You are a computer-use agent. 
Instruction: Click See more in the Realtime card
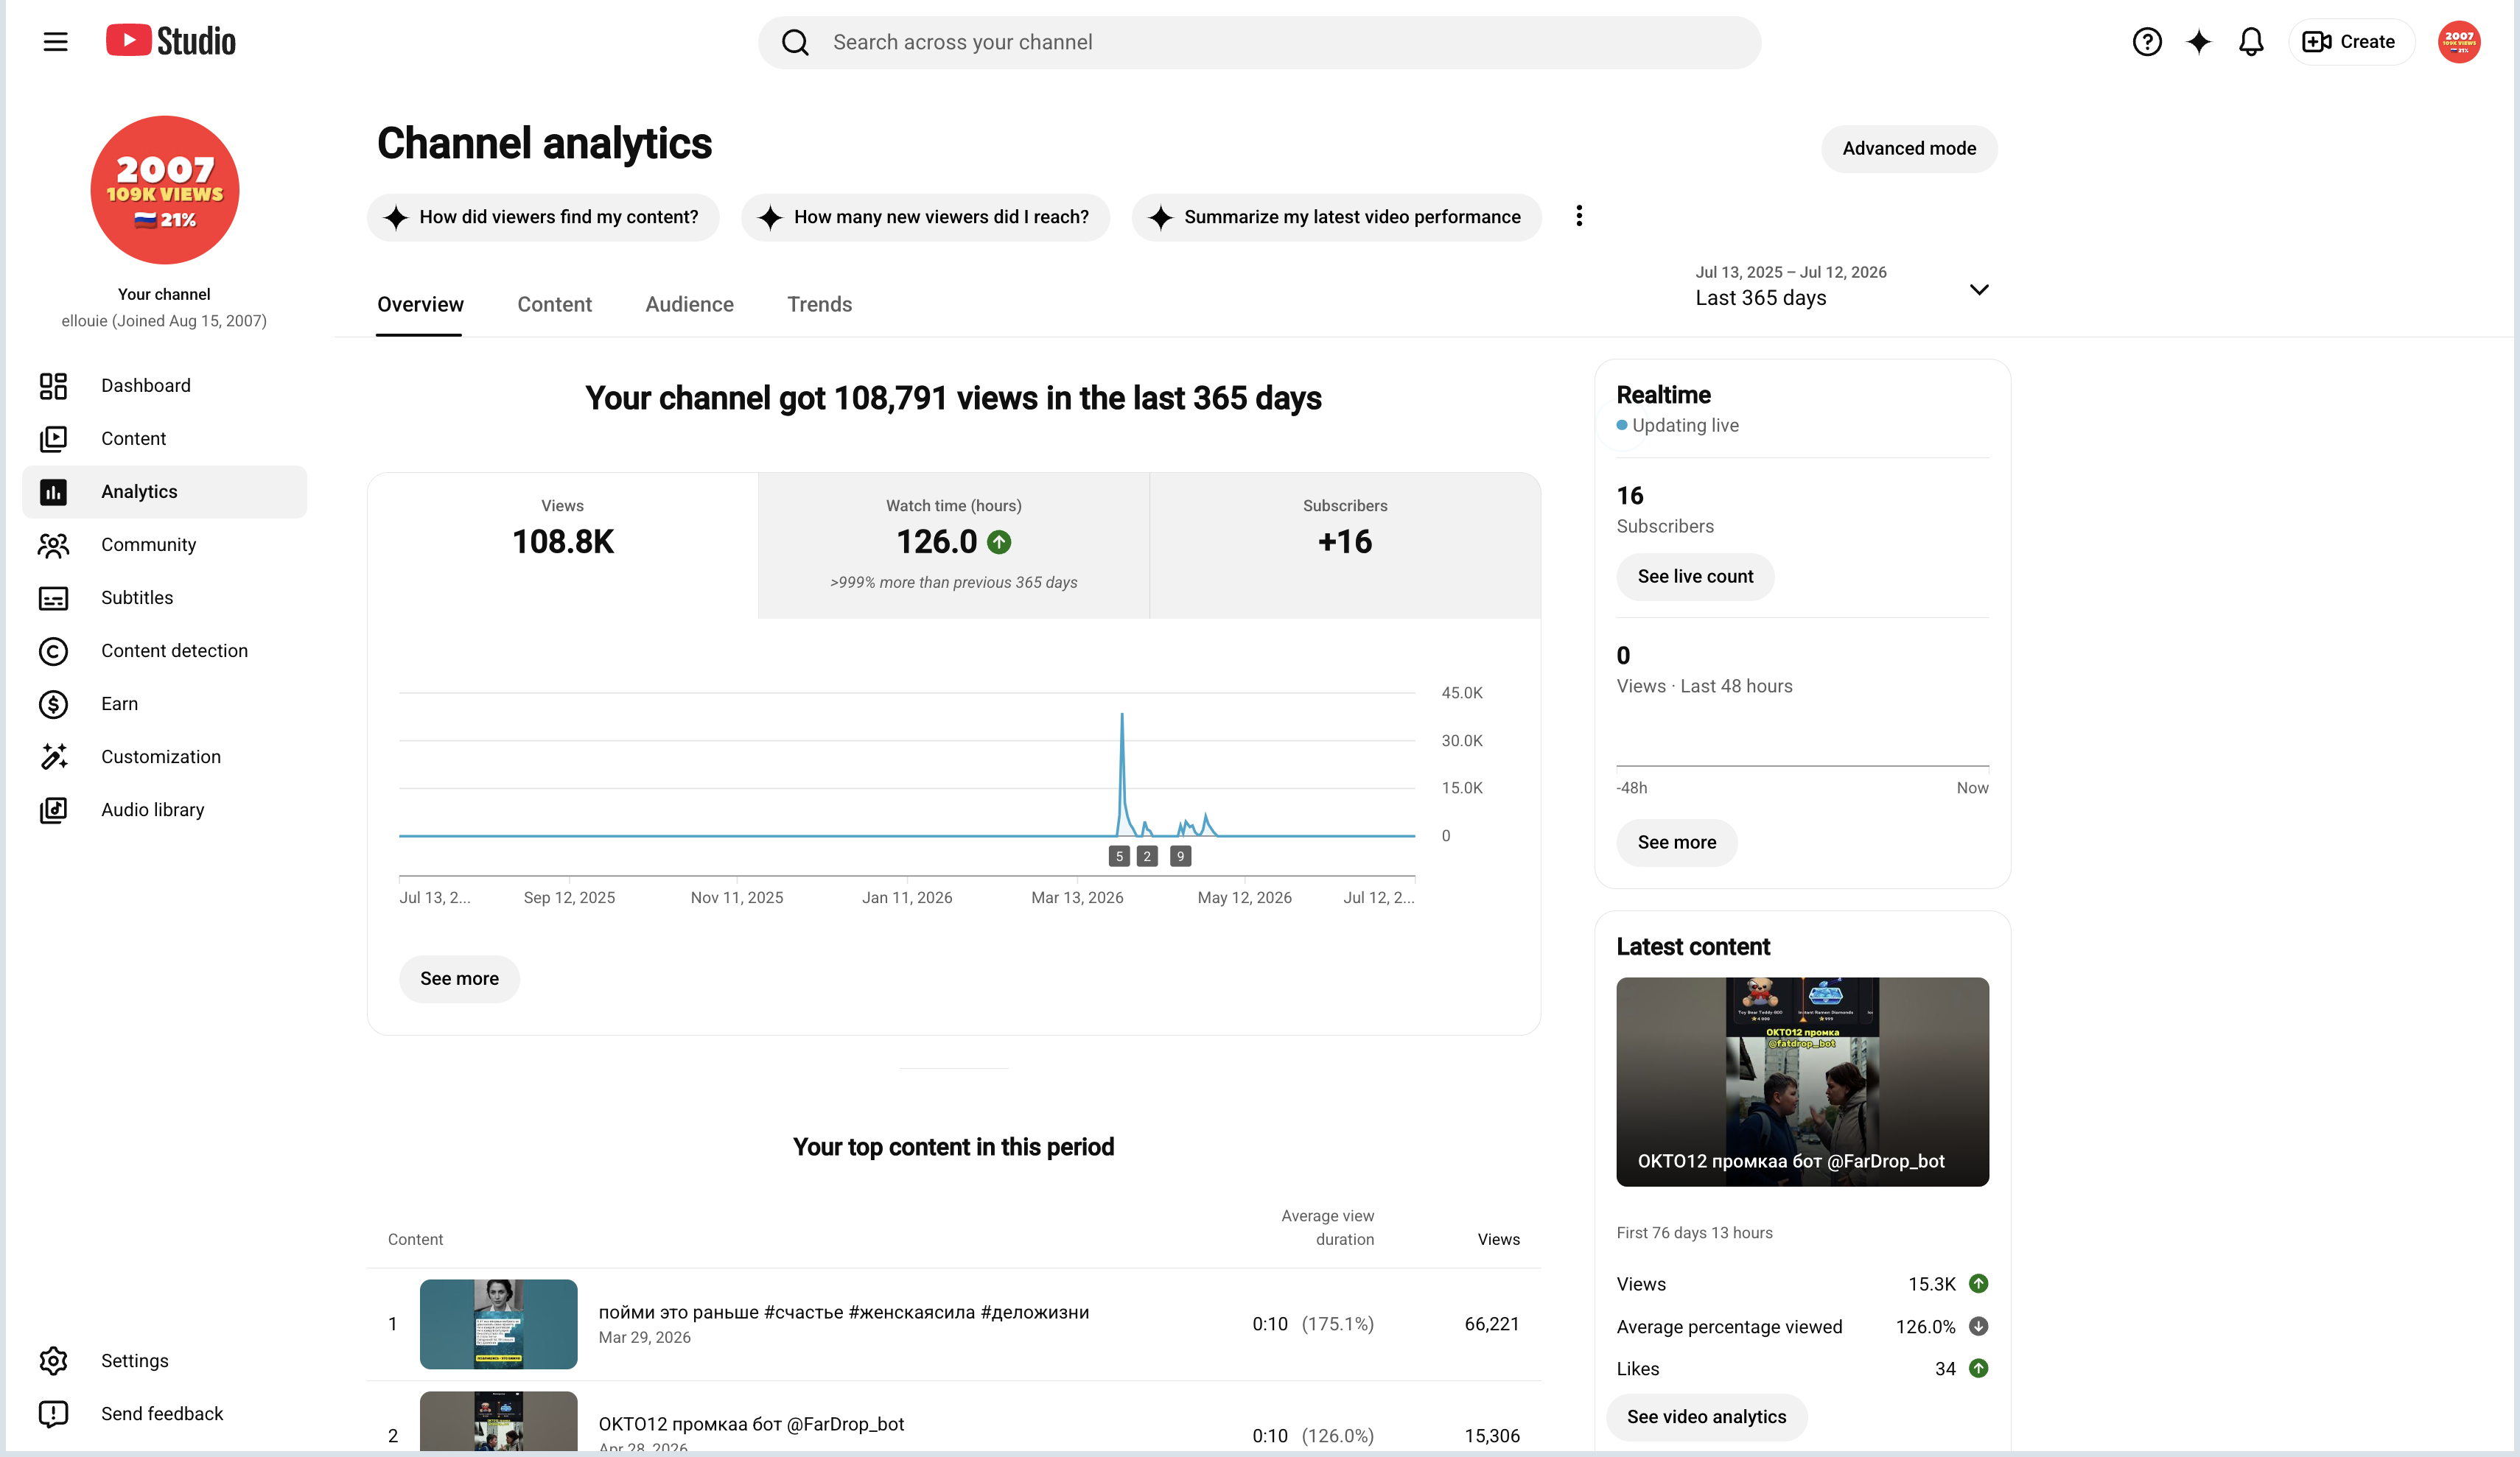coord(1677,843)
